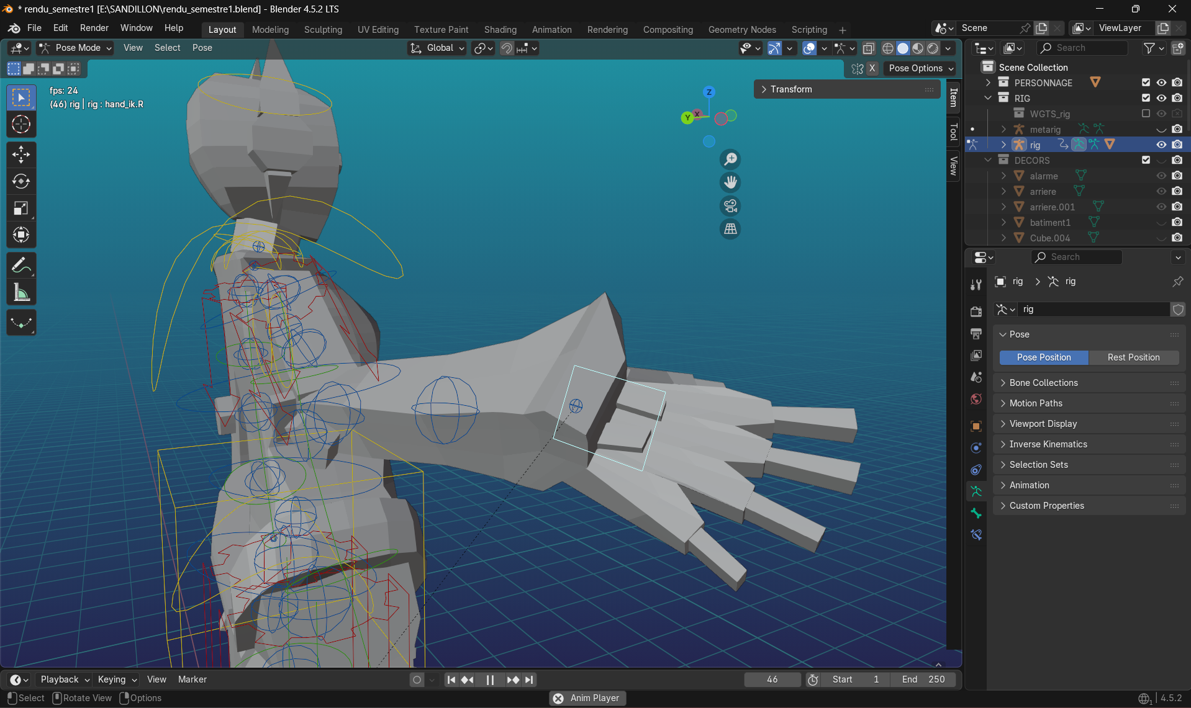1191x708 pixels.
Task: Expand the alarme object in the outliner
Action: 1004,176
